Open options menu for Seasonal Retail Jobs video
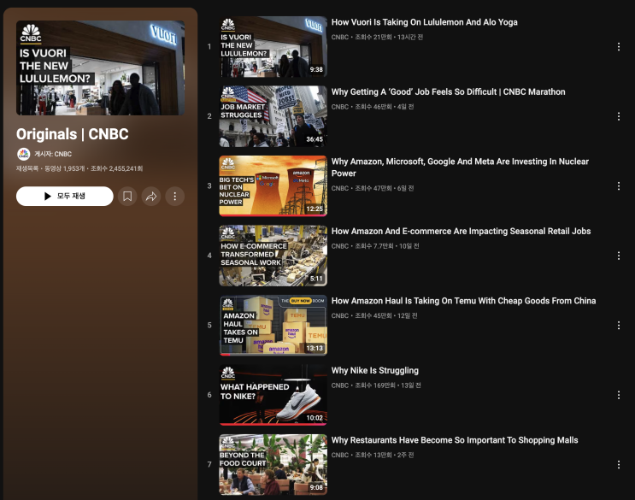This screenshot has height=500, width=635. pos(619,256)
